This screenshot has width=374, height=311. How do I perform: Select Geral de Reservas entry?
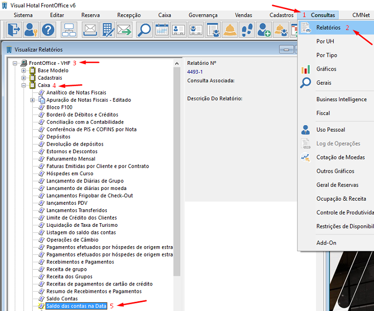[336, 185]
